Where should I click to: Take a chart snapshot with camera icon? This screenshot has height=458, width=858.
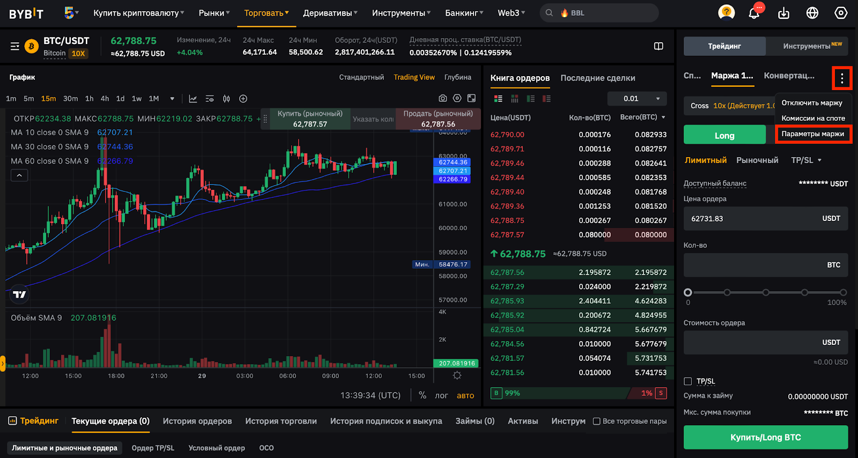coord(442,98)
